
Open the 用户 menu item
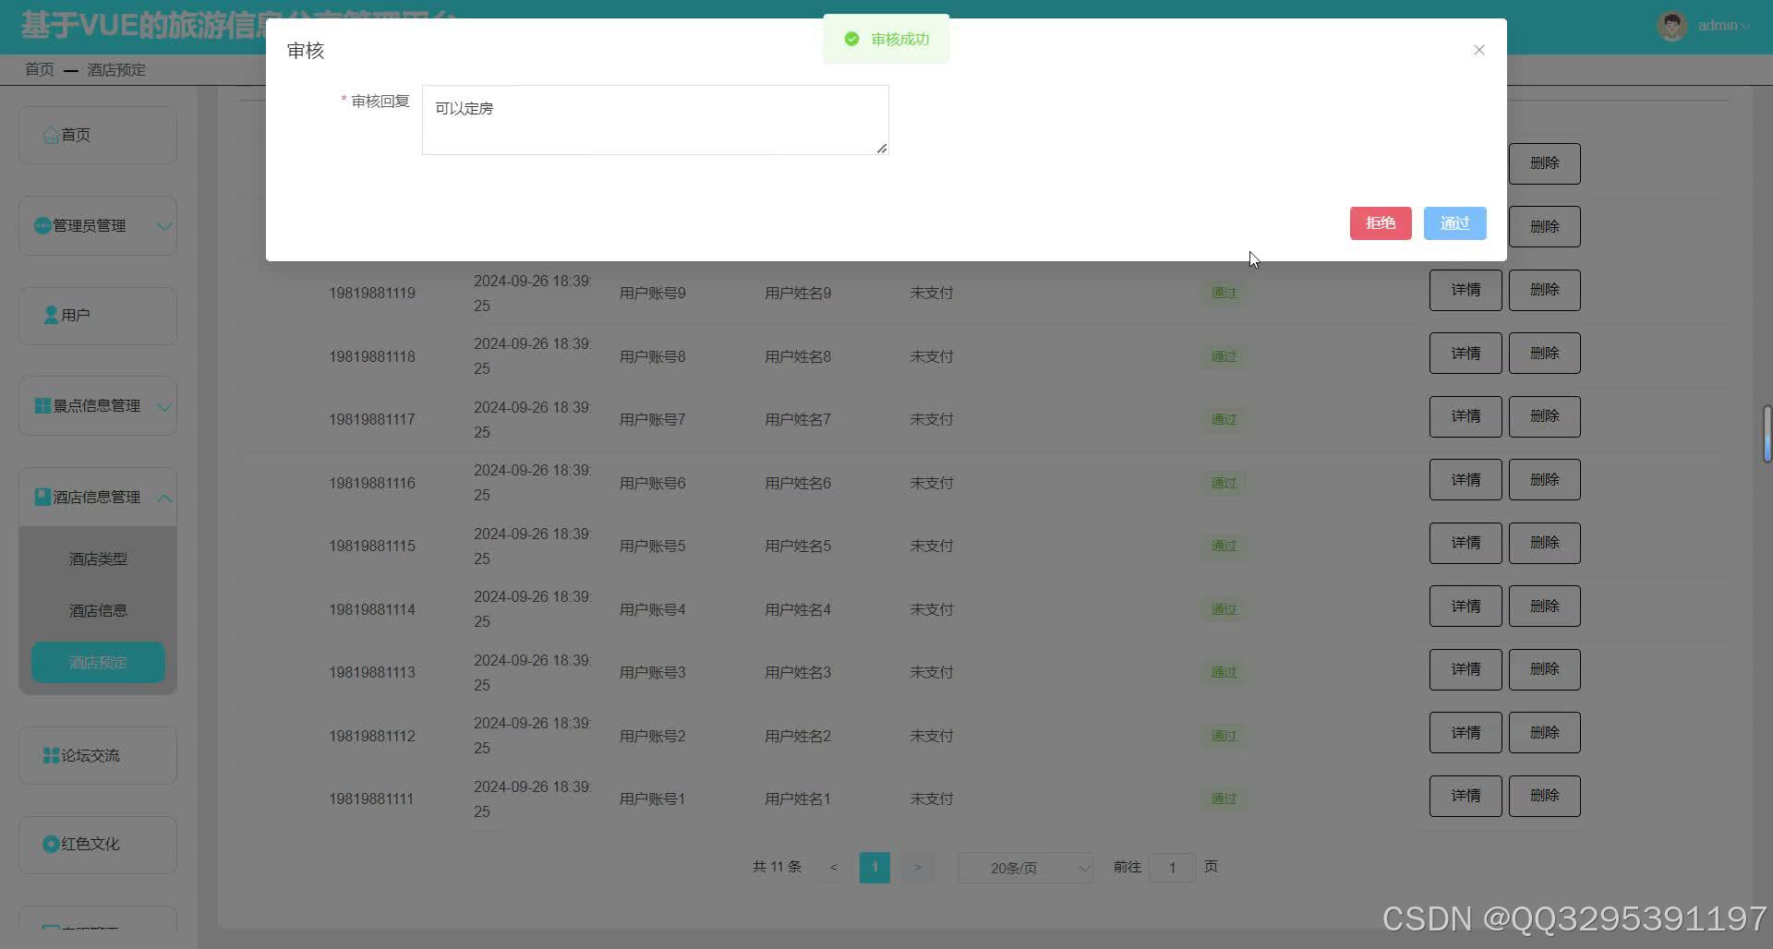pyautogui.click(x=98, y=316)
